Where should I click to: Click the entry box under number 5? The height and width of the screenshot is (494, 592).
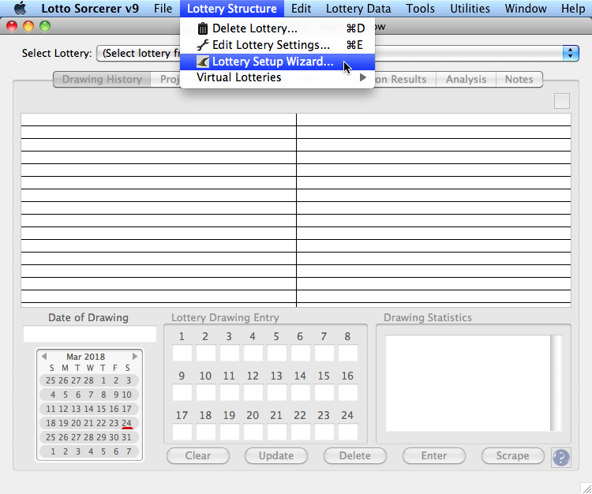pyautogui.click(x=277, y=353)
